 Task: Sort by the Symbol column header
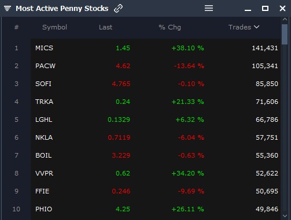[54, 27]
